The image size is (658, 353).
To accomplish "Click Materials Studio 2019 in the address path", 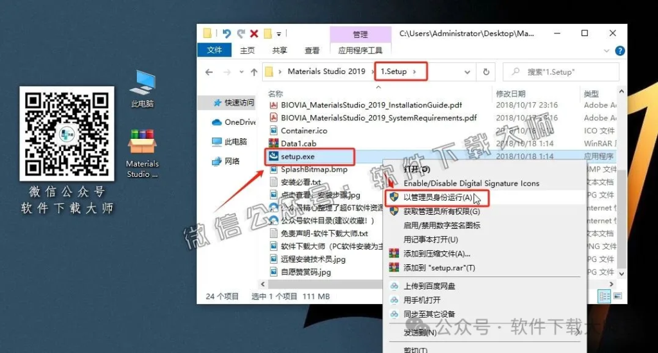I will 326,71.
